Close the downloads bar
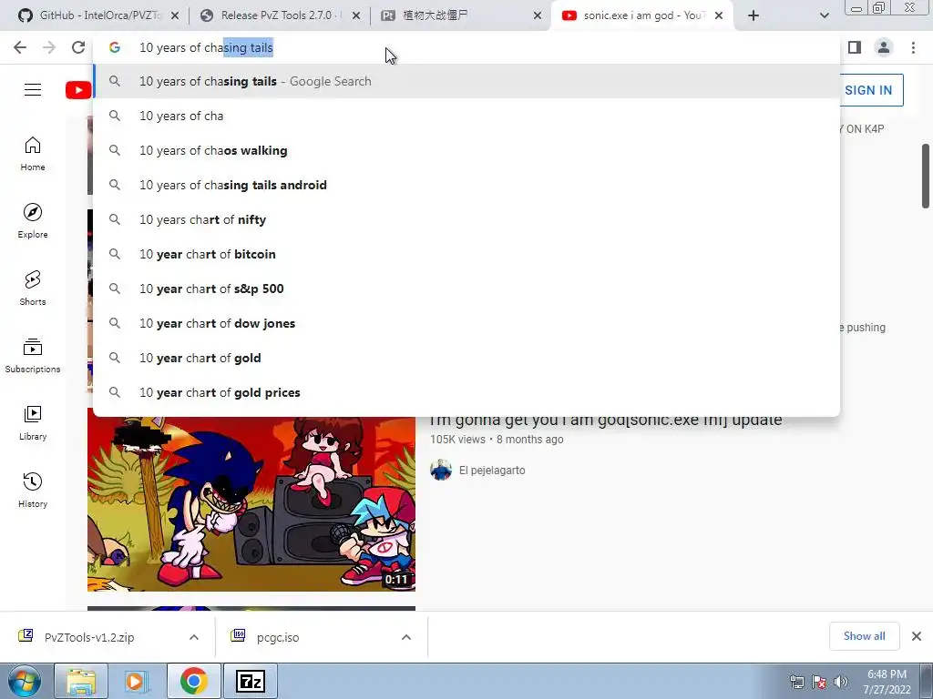This screenshot has height=699, width=933. click(x=917, y=636)
